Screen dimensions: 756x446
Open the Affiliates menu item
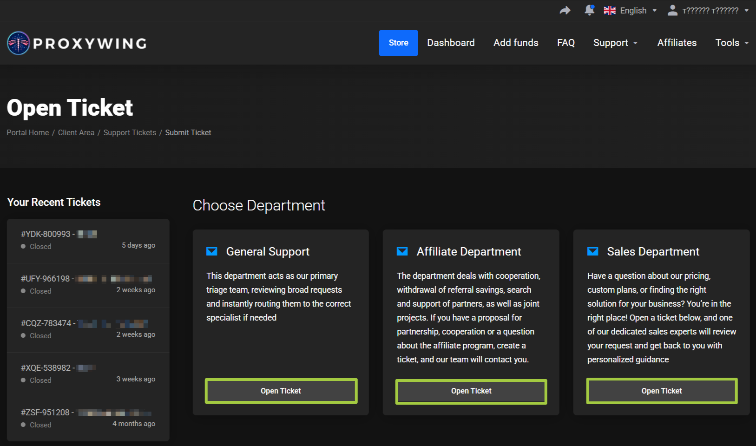[x=677, y=43]
